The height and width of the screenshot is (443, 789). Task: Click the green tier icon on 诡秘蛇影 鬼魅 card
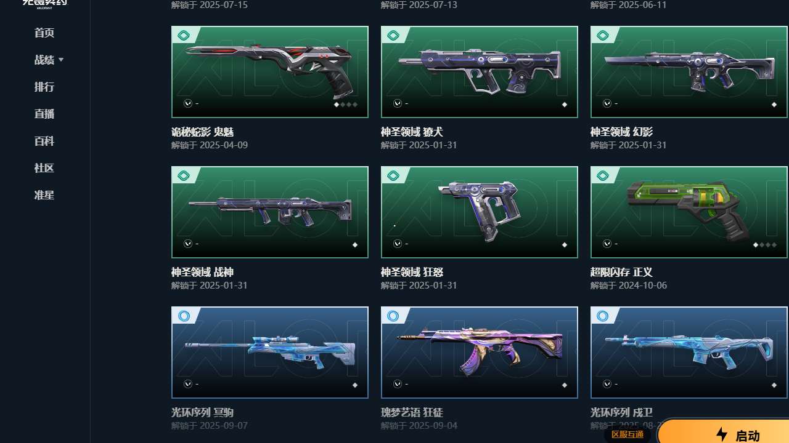point(184,36)
